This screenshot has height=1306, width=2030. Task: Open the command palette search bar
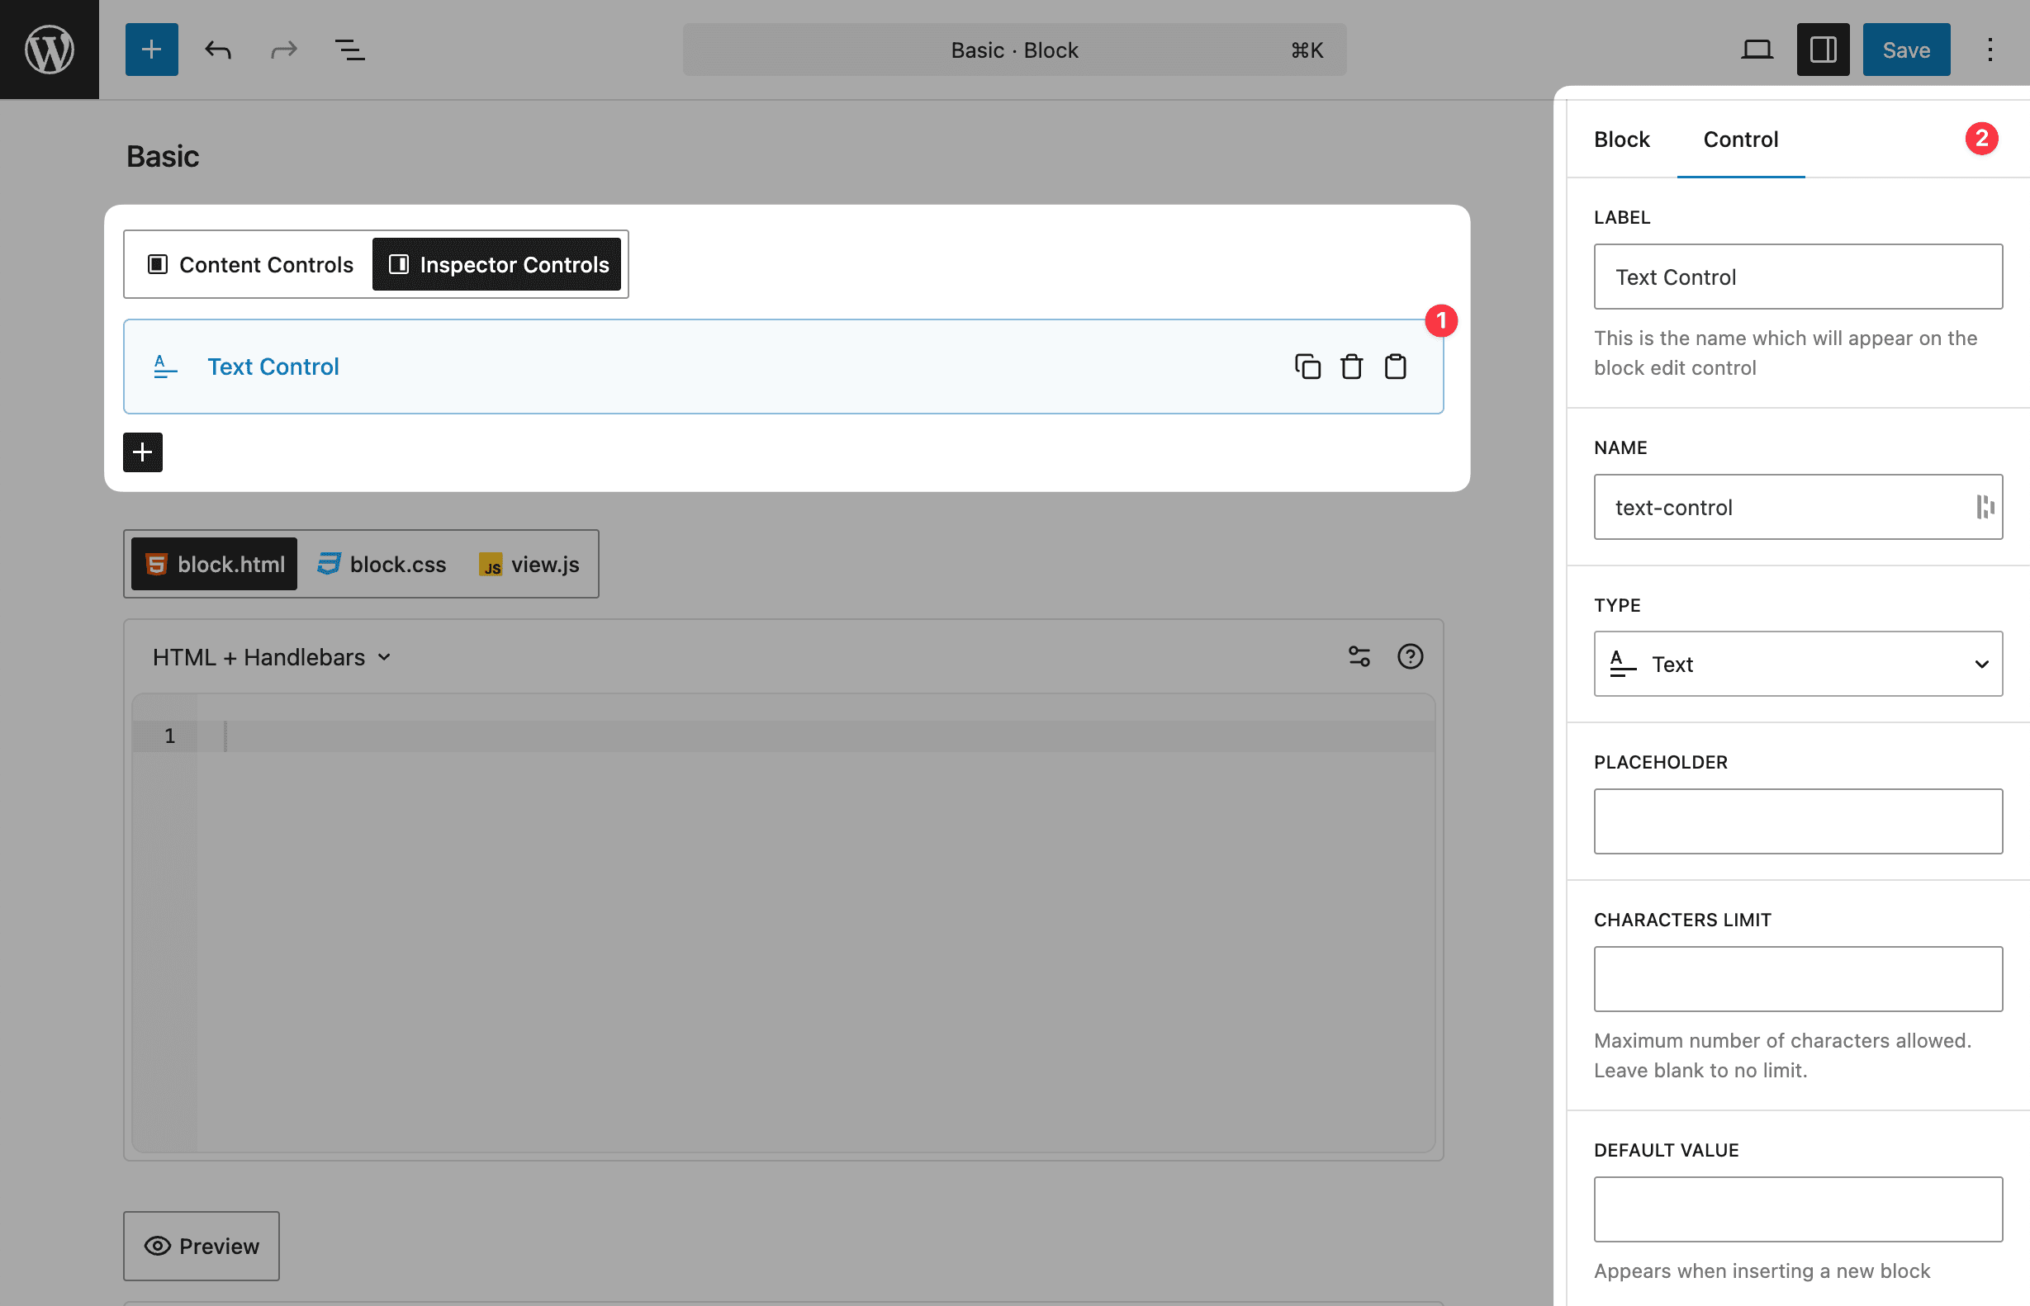(1013, 50)
